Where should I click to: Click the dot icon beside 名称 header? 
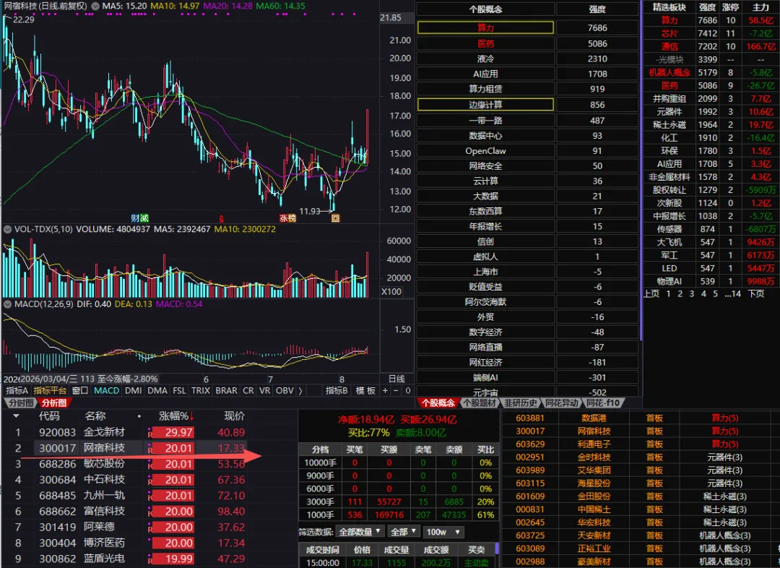[x=139, y=416]
